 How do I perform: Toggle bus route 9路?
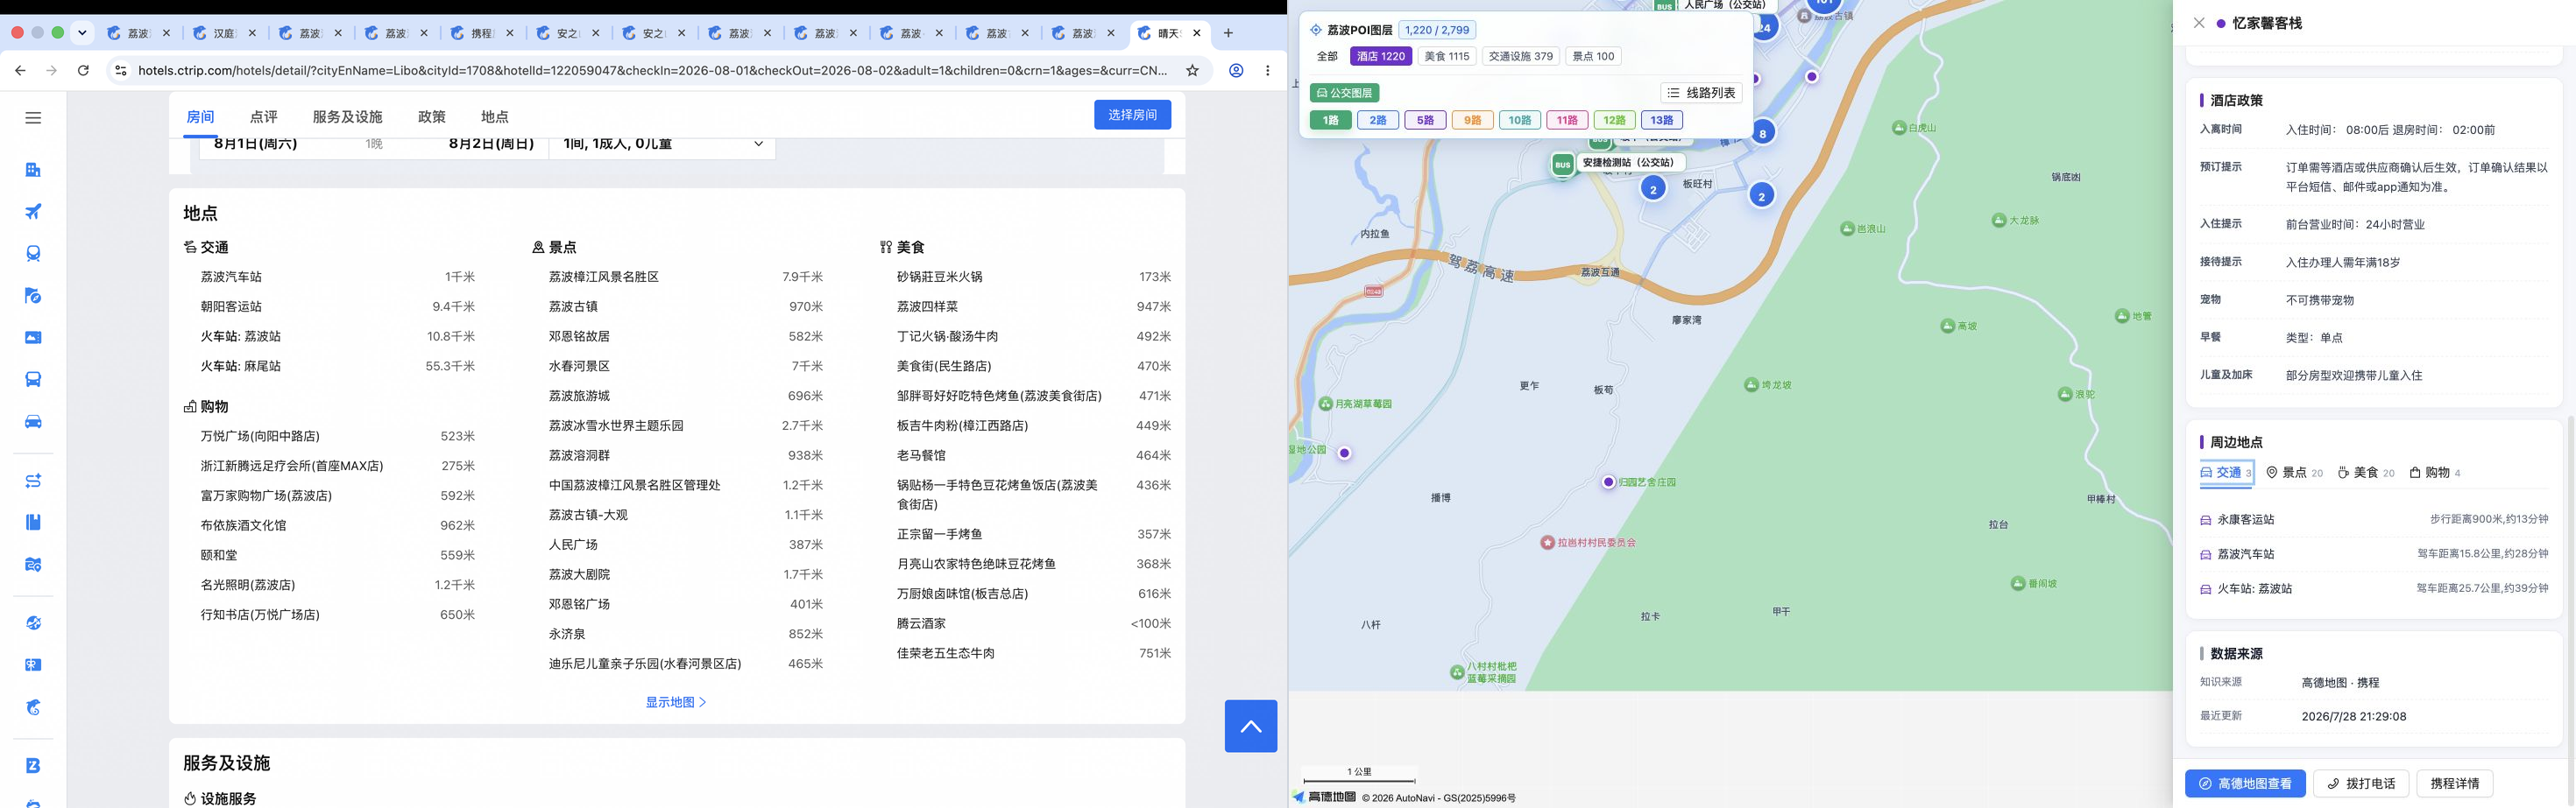[1472, 121]
